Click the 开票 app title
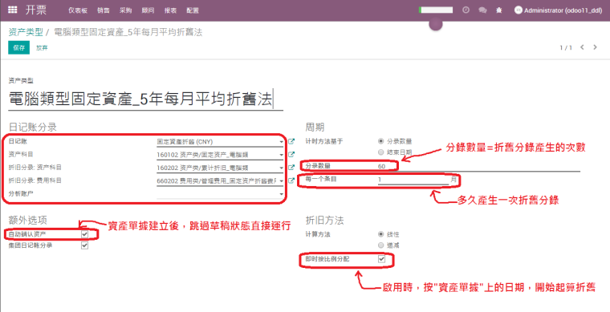 point(36,10)
